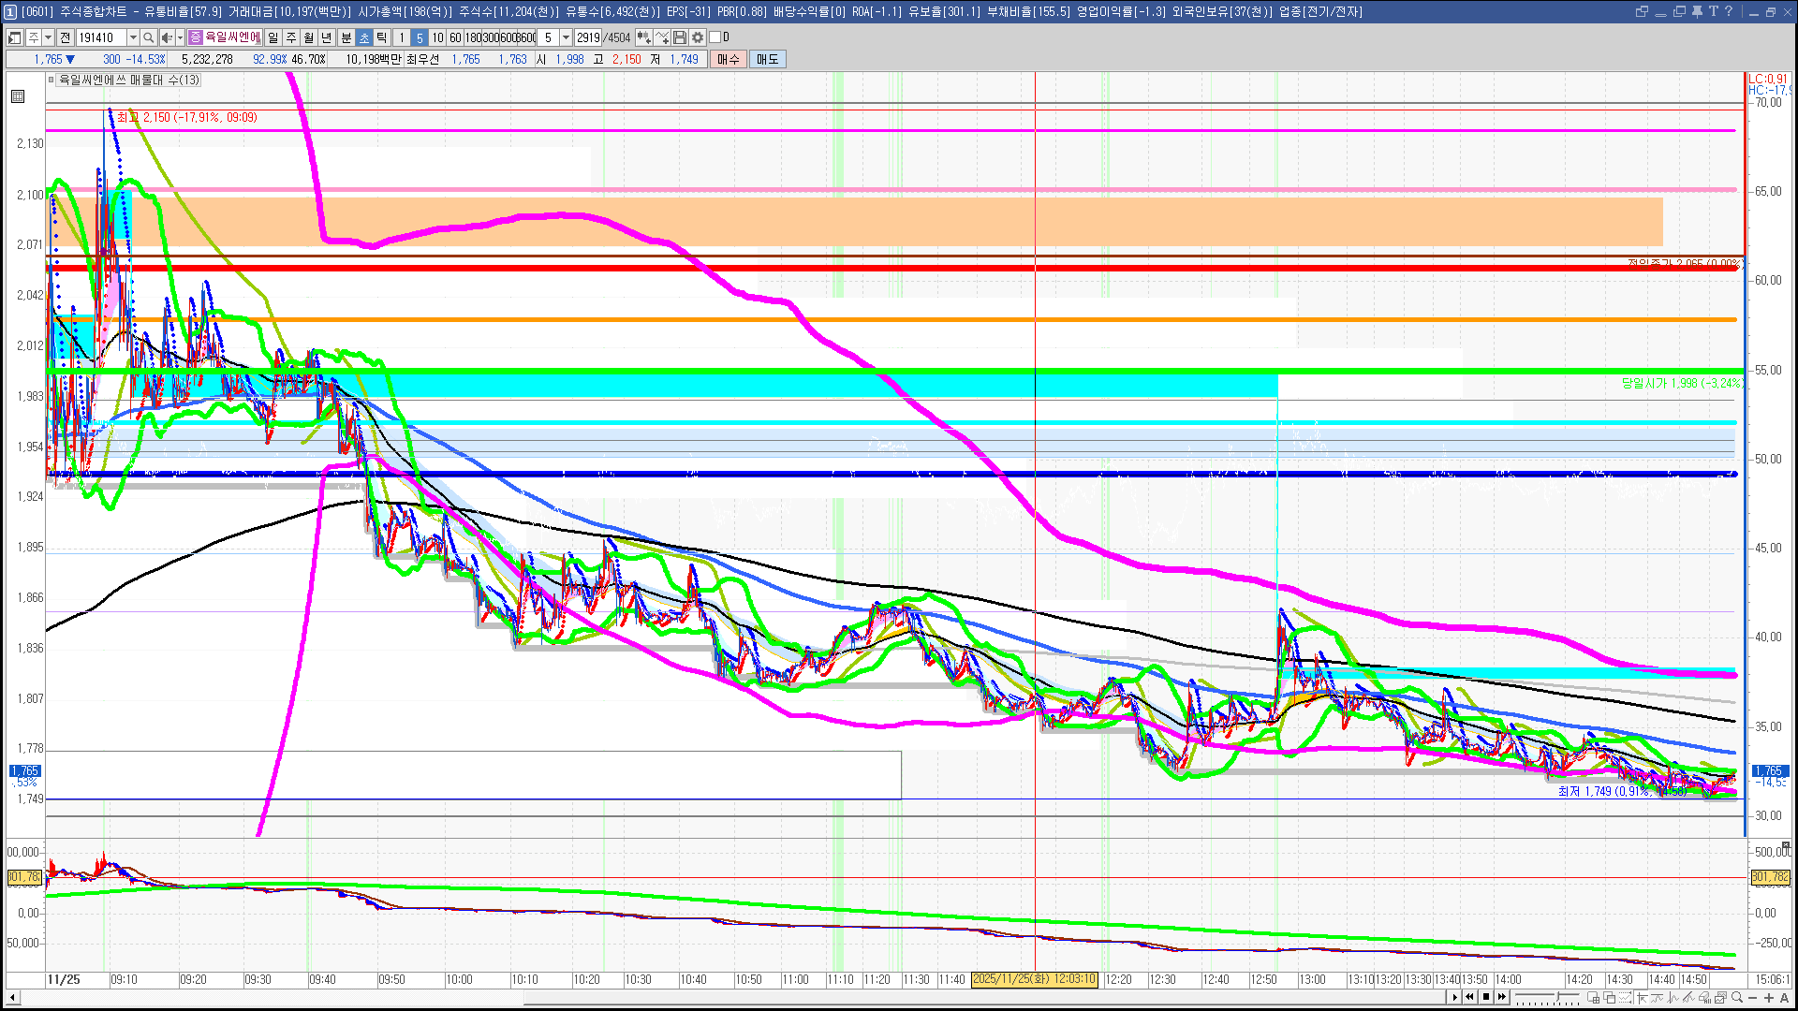Select the 10 interval preset button
This screenshot has height=1011, width=1798.
[x=437, y=37]
